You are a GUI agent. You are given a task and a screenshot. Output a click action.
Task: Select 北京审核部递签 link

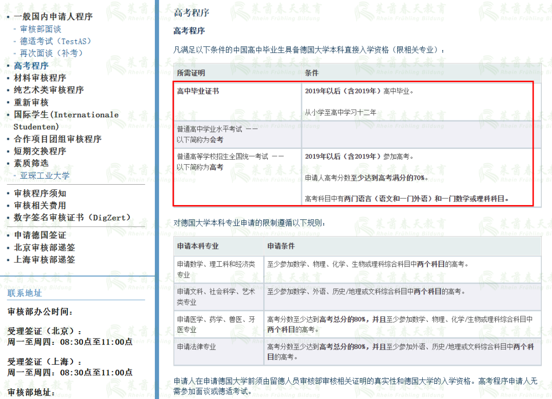click(x=44, y=247)
